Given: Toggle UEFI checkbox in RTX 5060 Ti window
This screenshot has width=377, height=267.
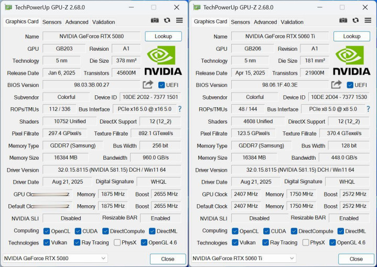Looking at the screenshot, I should [x=350, y=85].
